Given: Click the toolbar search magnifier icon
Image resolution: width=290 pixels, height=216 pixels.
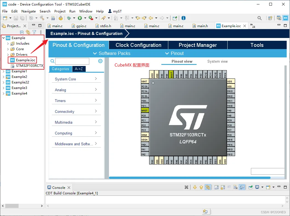Looking at the screenshot, I should click(260, 18).
